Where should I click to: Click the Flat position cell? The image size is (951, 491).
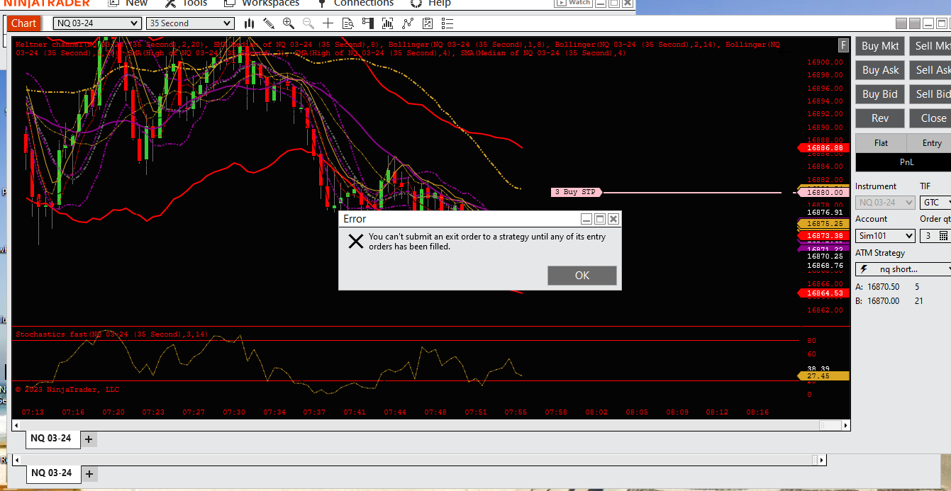click(x=881, y=143)
